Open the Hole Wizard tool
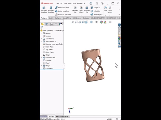Screen dimensions: 161x120 [x=81, y=10]
